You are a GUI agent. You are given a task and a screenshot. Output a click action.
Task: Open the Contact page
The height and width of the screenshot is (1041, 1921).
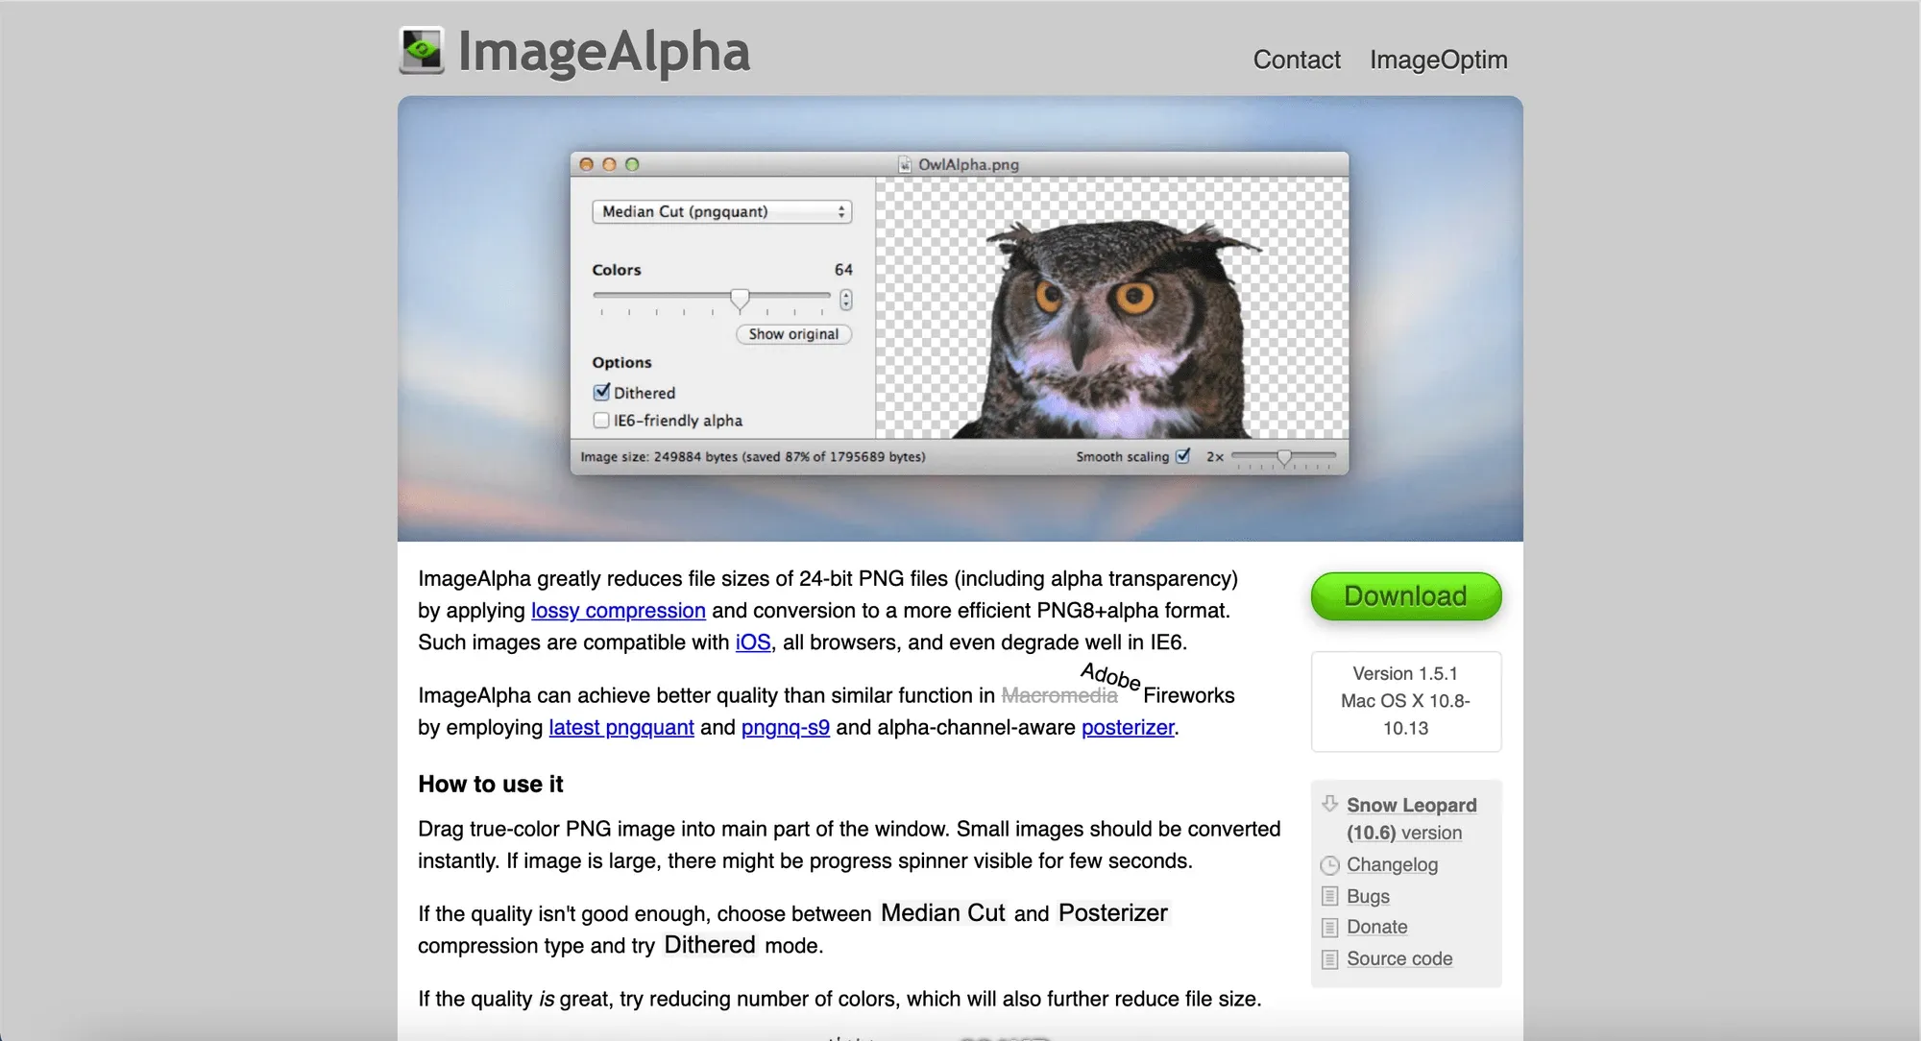pyautogui.click(x=1297, y=60)
